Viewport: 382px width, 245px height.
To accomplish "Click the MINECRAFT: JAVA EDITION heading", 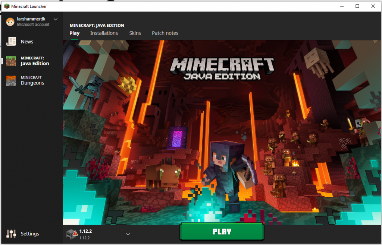I will [97, 25].
